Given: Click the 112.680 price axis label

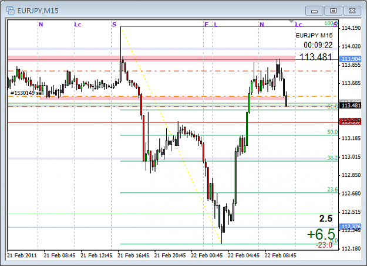Looking at the screenshot, I should pyautogui.click(x=351, y=193).
